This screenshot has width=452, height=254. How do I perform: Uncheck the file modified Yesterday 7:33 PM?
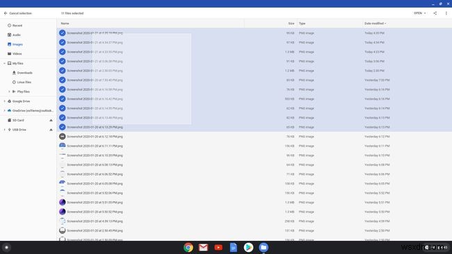click(63, 80)
